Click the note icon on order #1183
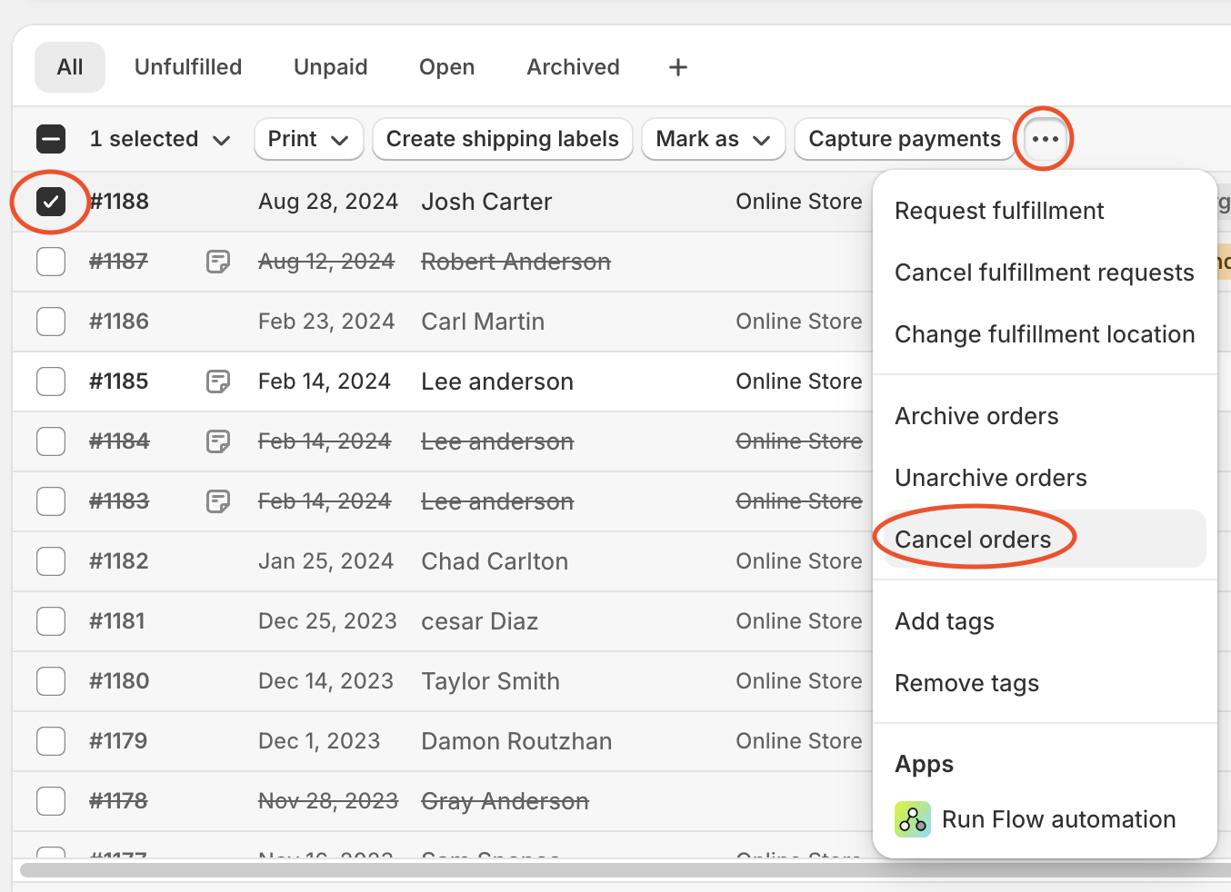Screen dimensions: 1231x892 pyautogui.click(x=218, y=501)
